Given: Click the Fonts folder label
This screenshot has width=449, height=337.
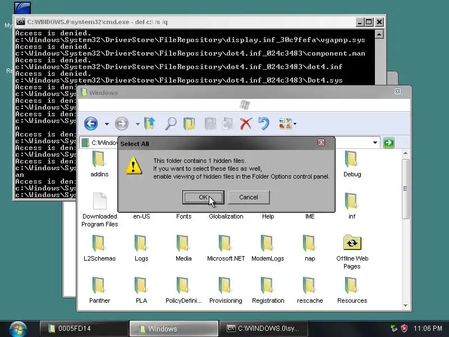Looking at the screenshot, I should coord(184,216).
